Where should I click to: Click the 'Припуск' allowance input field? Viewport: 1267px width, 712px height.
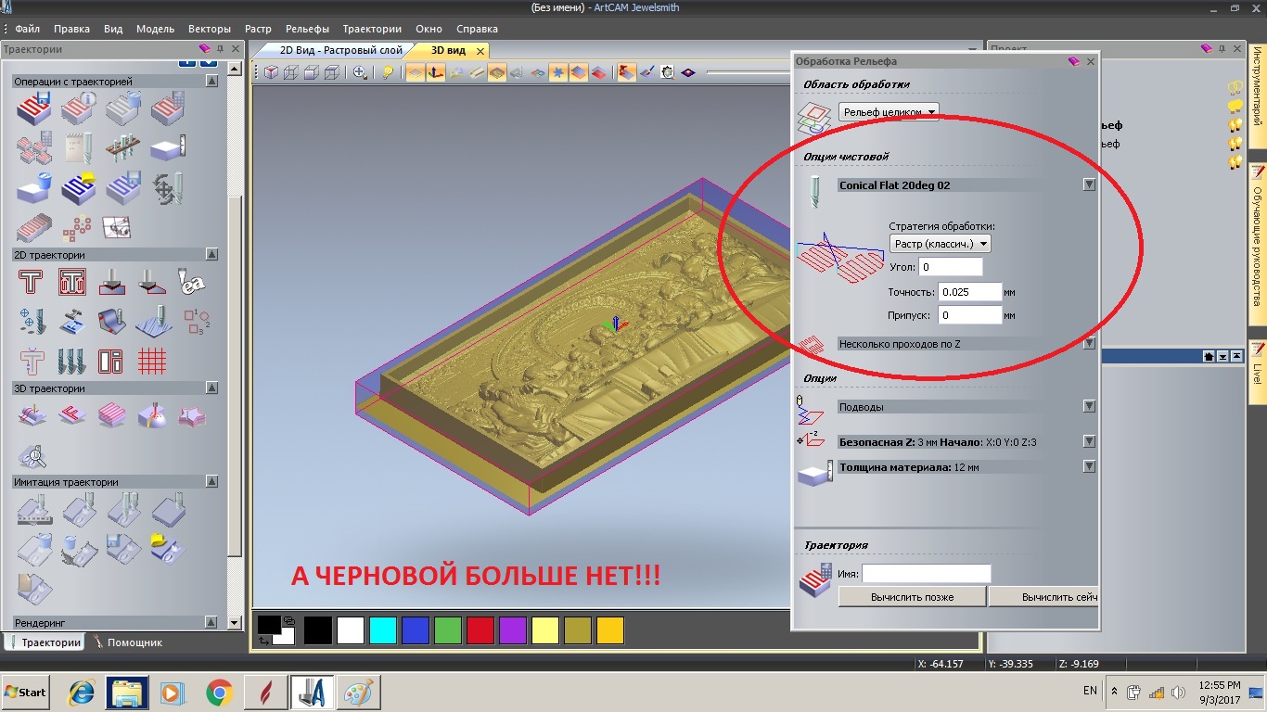pyautogui.click(x=970, y=315)
